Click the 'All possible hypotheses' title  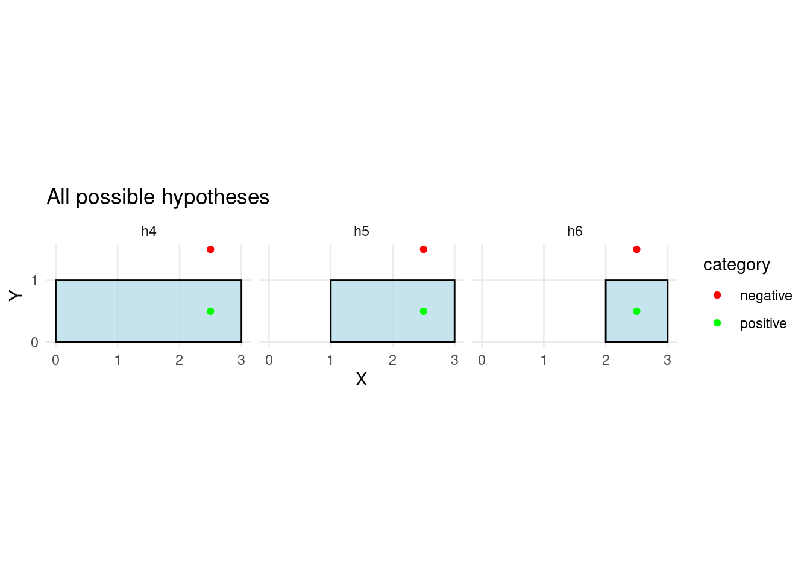click(x=158, y=197)
